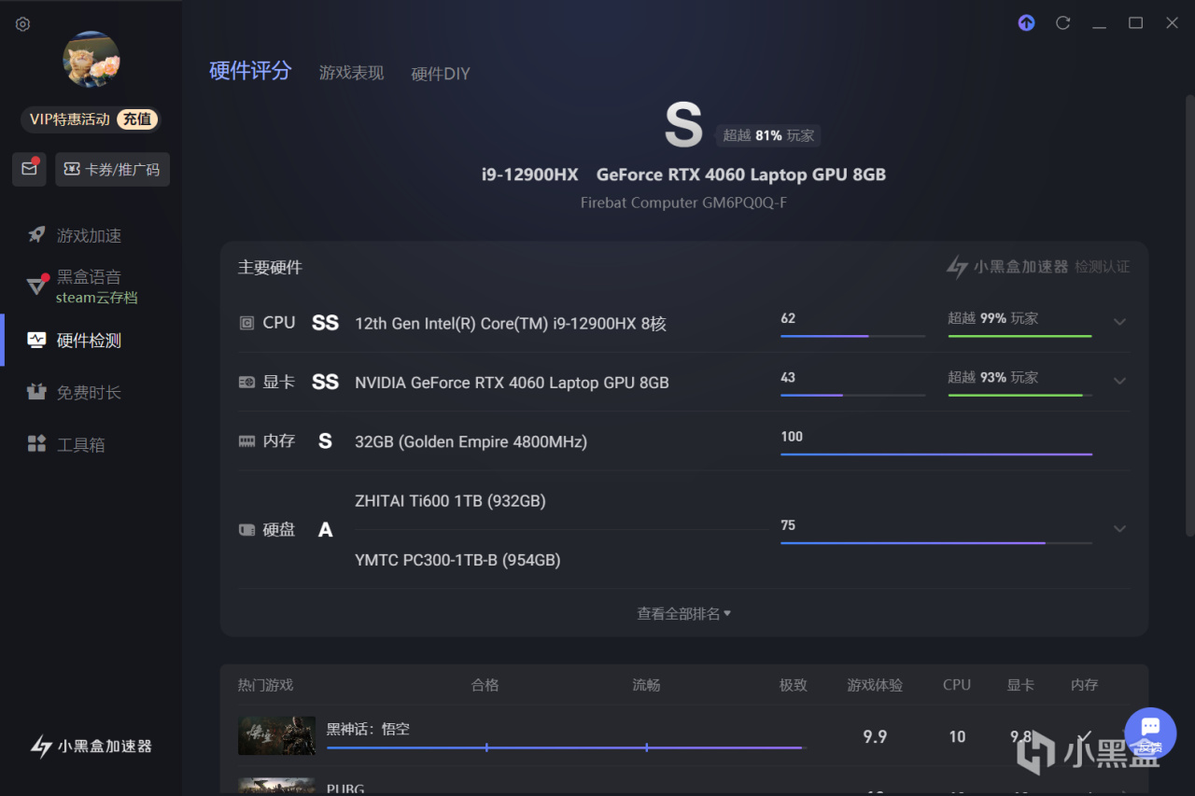This screenshot has width=1195, height=796.
Task: Open 免费时长 in the sidebar
Action: pyautogui.click(x=89, y=393)
